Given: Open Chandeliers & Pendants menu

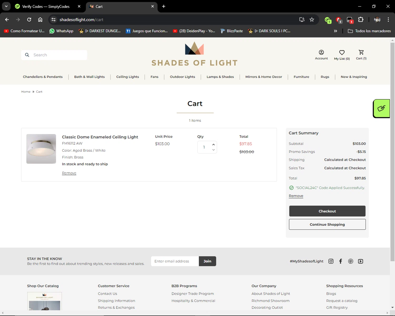Looking at the screenshot, I should (43, 77).
